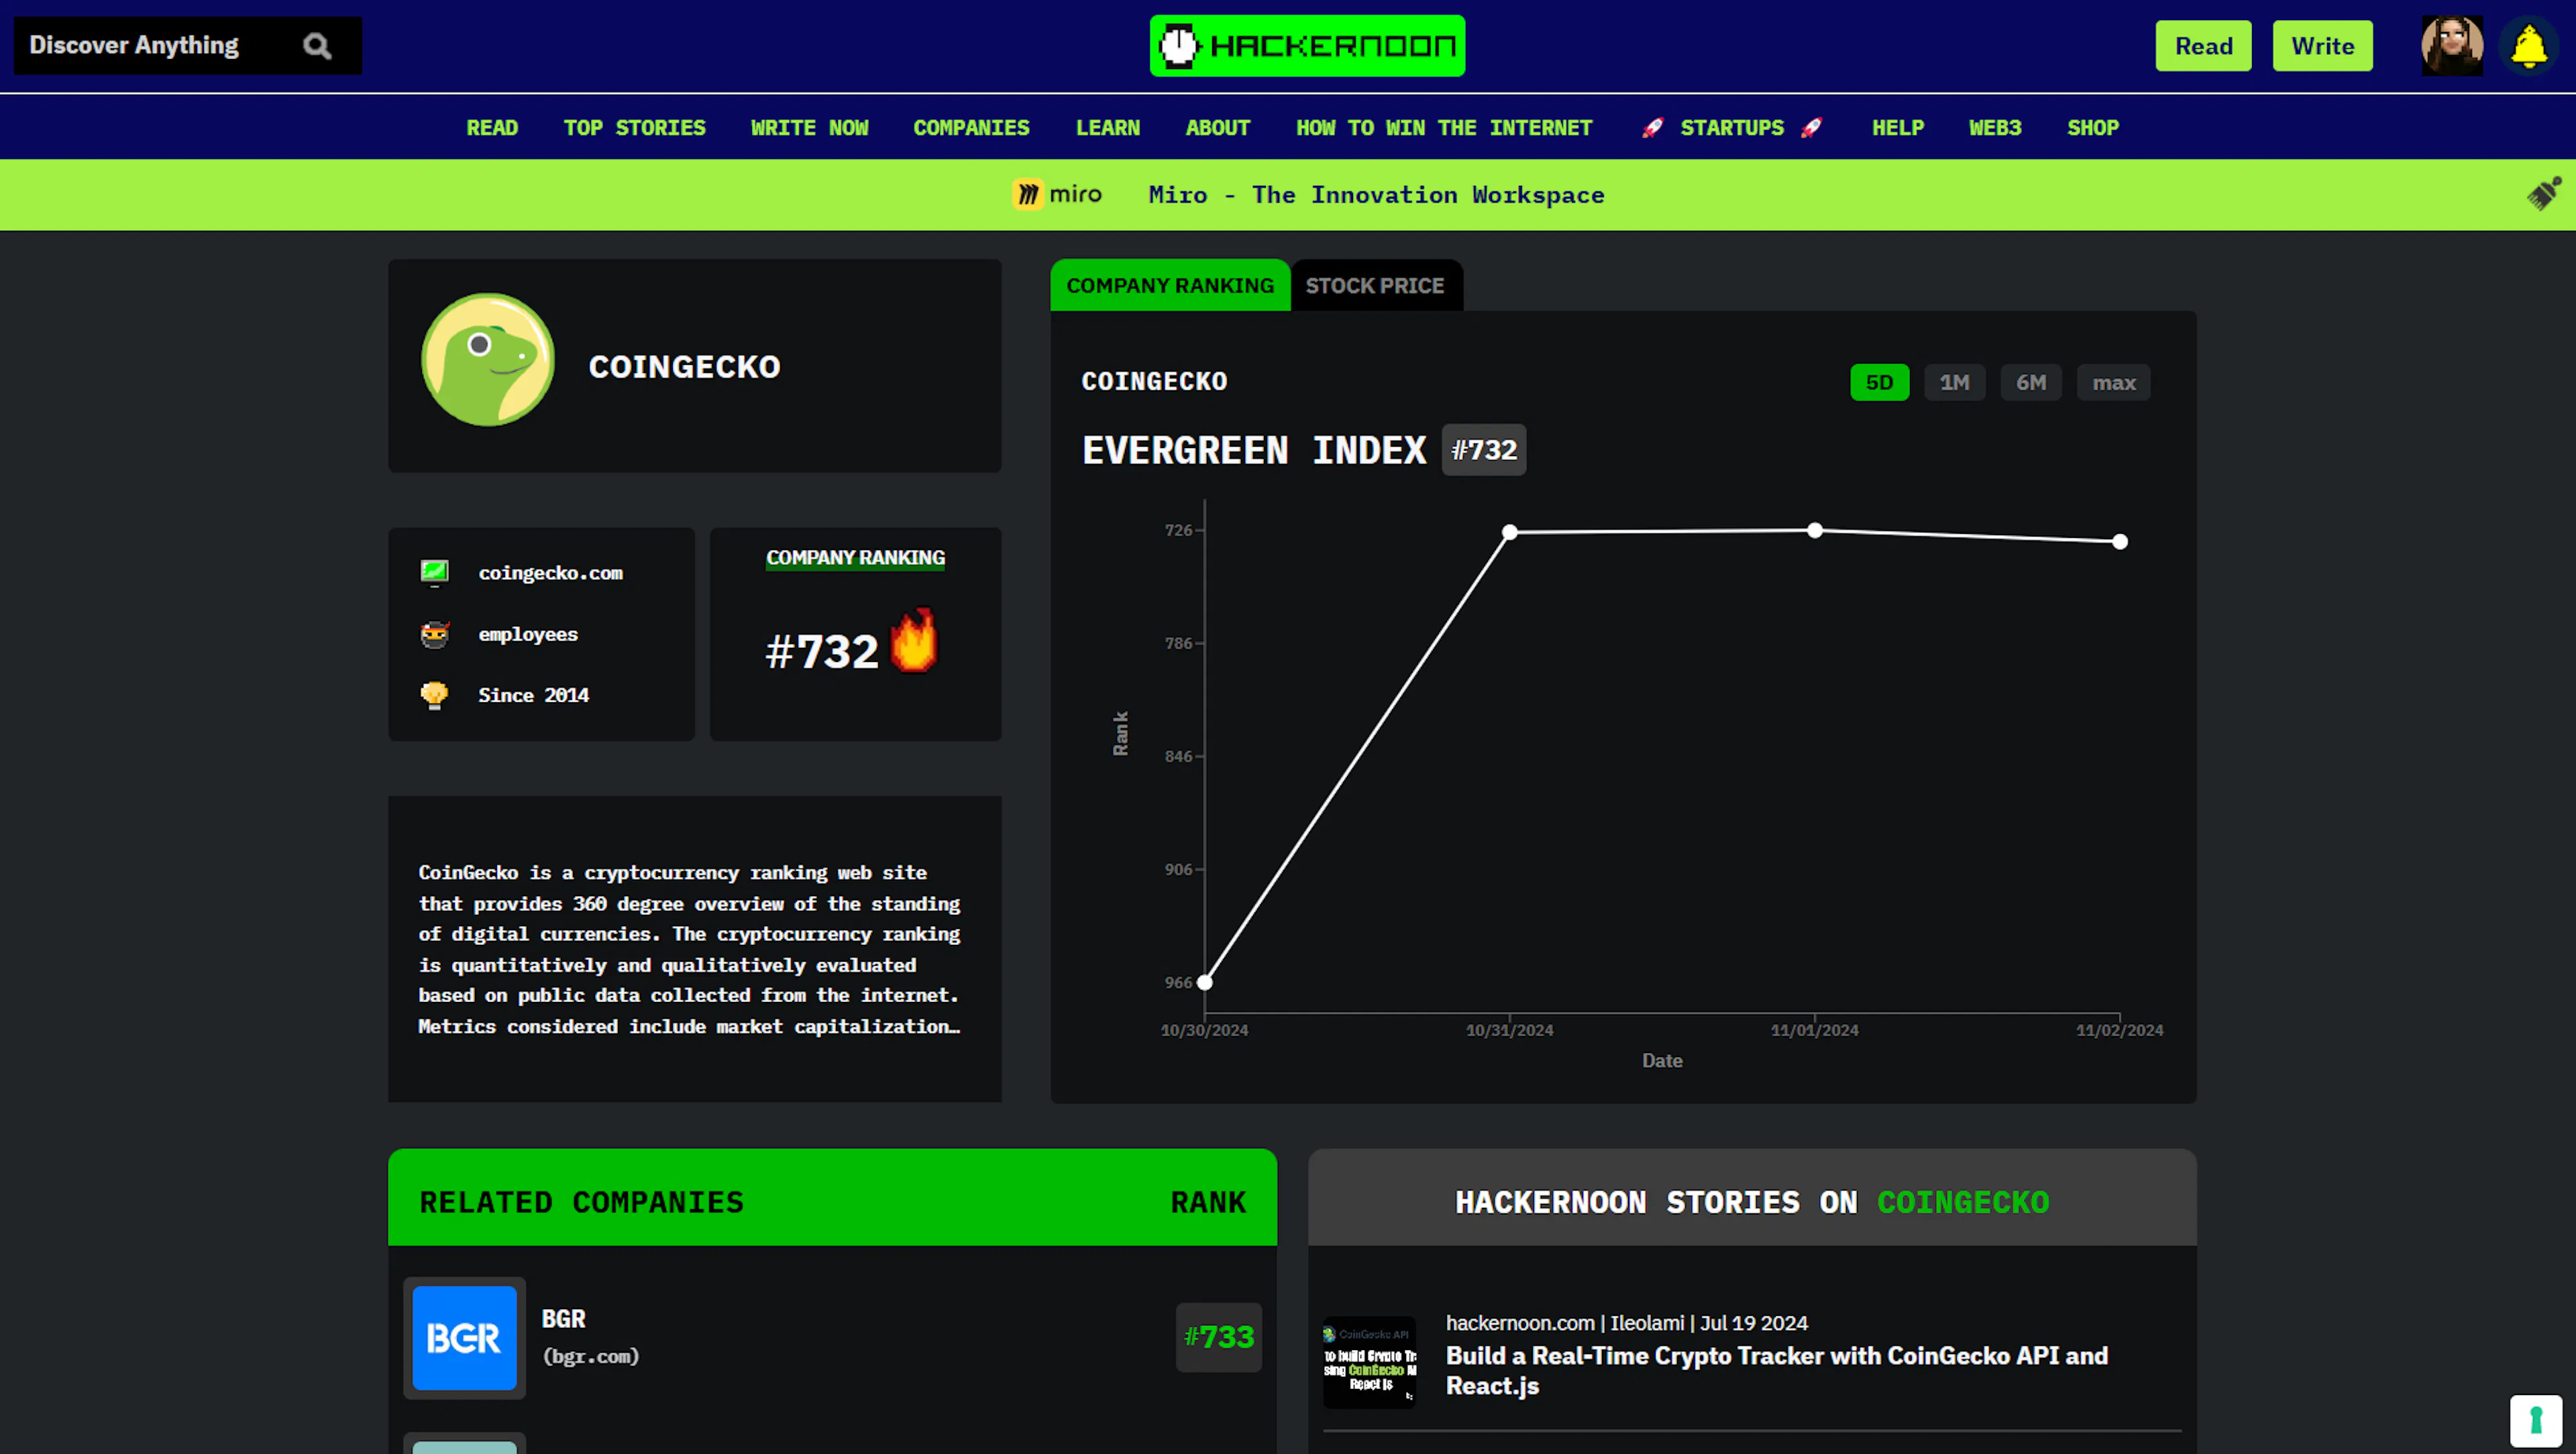Open the user profile avatar
Viewport: 2576px width, 1454px height.
tap(2452, 46)
